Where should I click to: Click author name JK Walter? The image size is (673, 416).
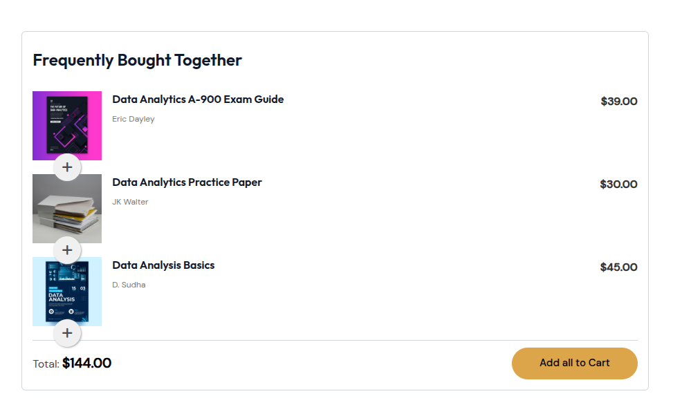[x=130, y=202]
